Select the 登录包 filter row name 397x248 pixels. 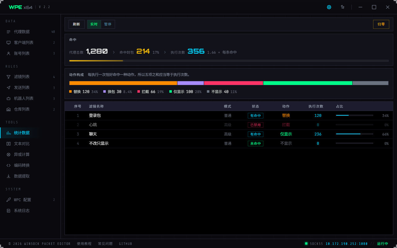tap(95, 115)
